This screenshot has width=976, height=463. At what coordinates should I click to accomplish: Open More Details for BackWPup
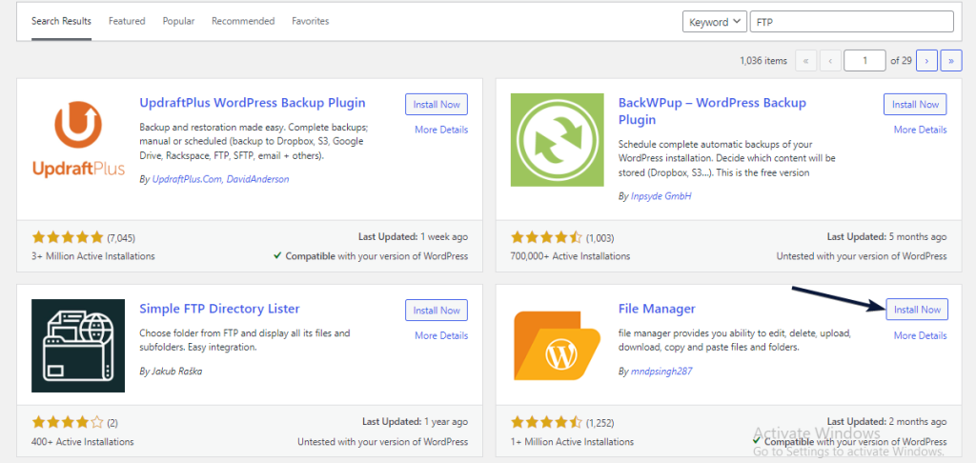[920, 130]
